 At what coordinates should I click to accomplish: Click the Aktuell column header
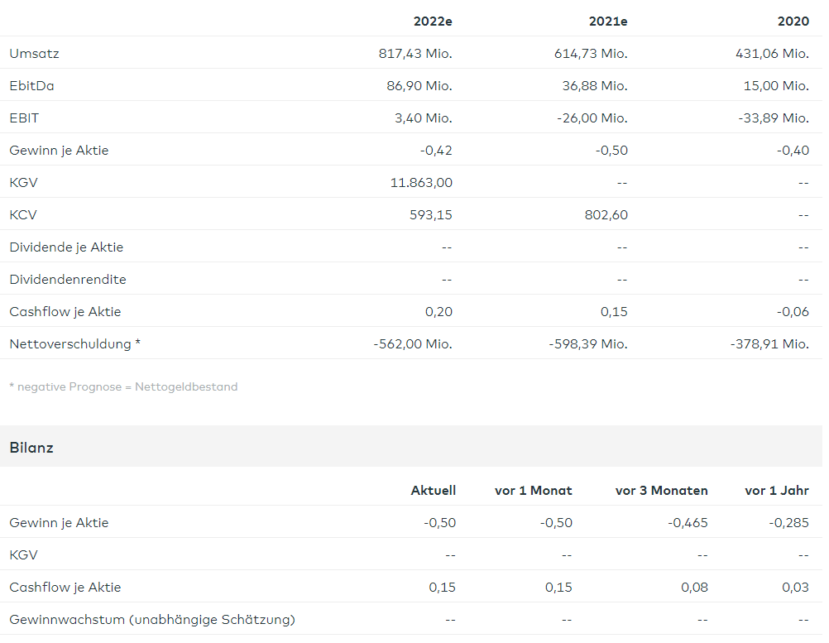pyautogui.click(x=433, y=491)
